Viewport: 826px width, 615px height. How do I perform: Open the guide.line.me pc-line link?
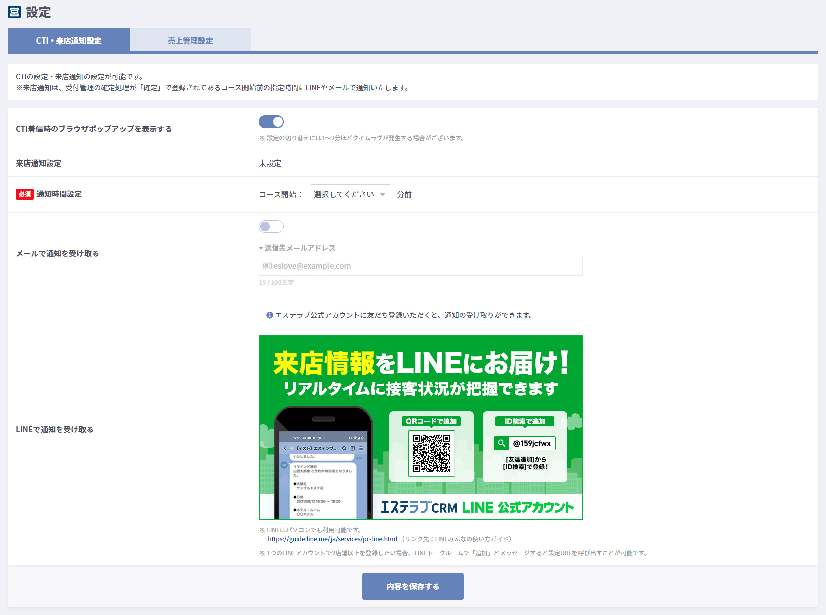pyautogui.click(x=333, y=539)
